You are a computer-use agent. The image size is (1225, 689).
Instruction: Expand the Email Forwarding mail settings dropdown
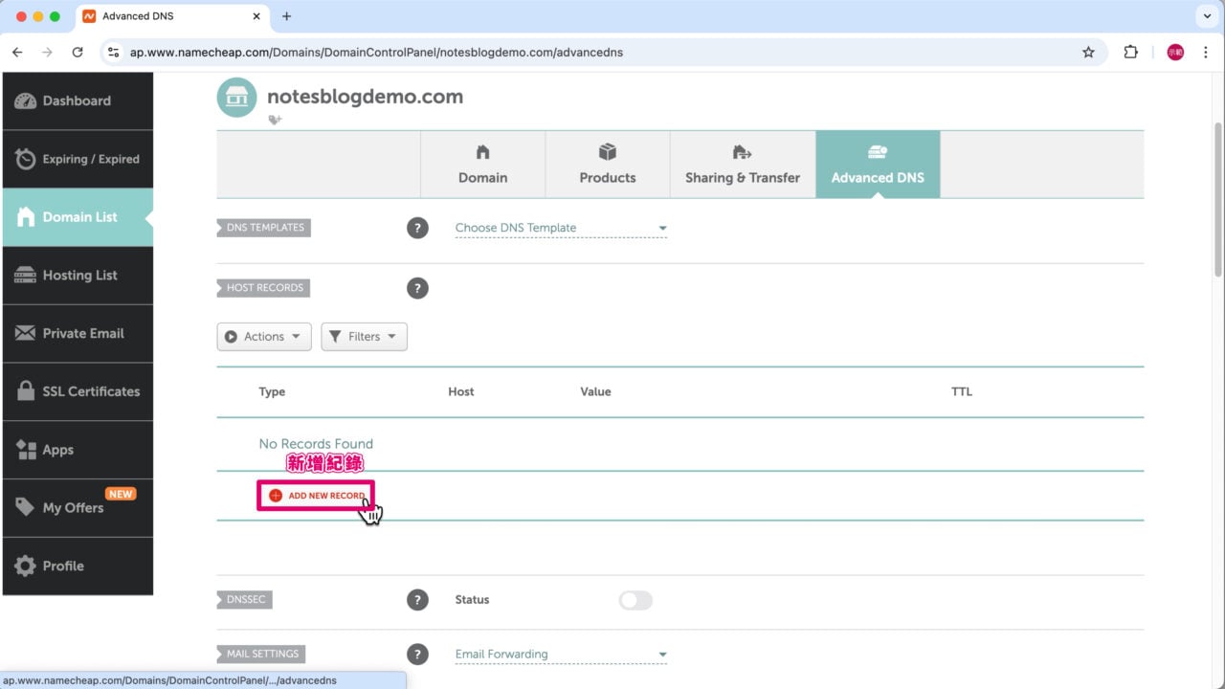(x=560, y=655)
